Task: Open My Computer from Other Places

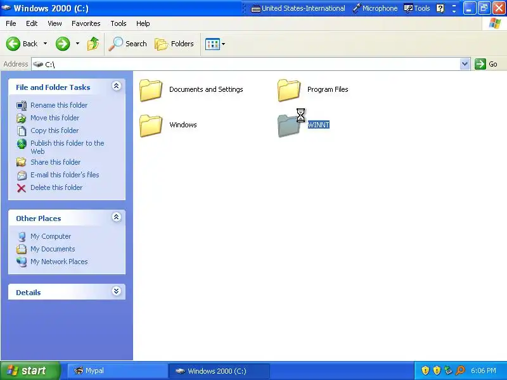Action: [x=51, y=236]
